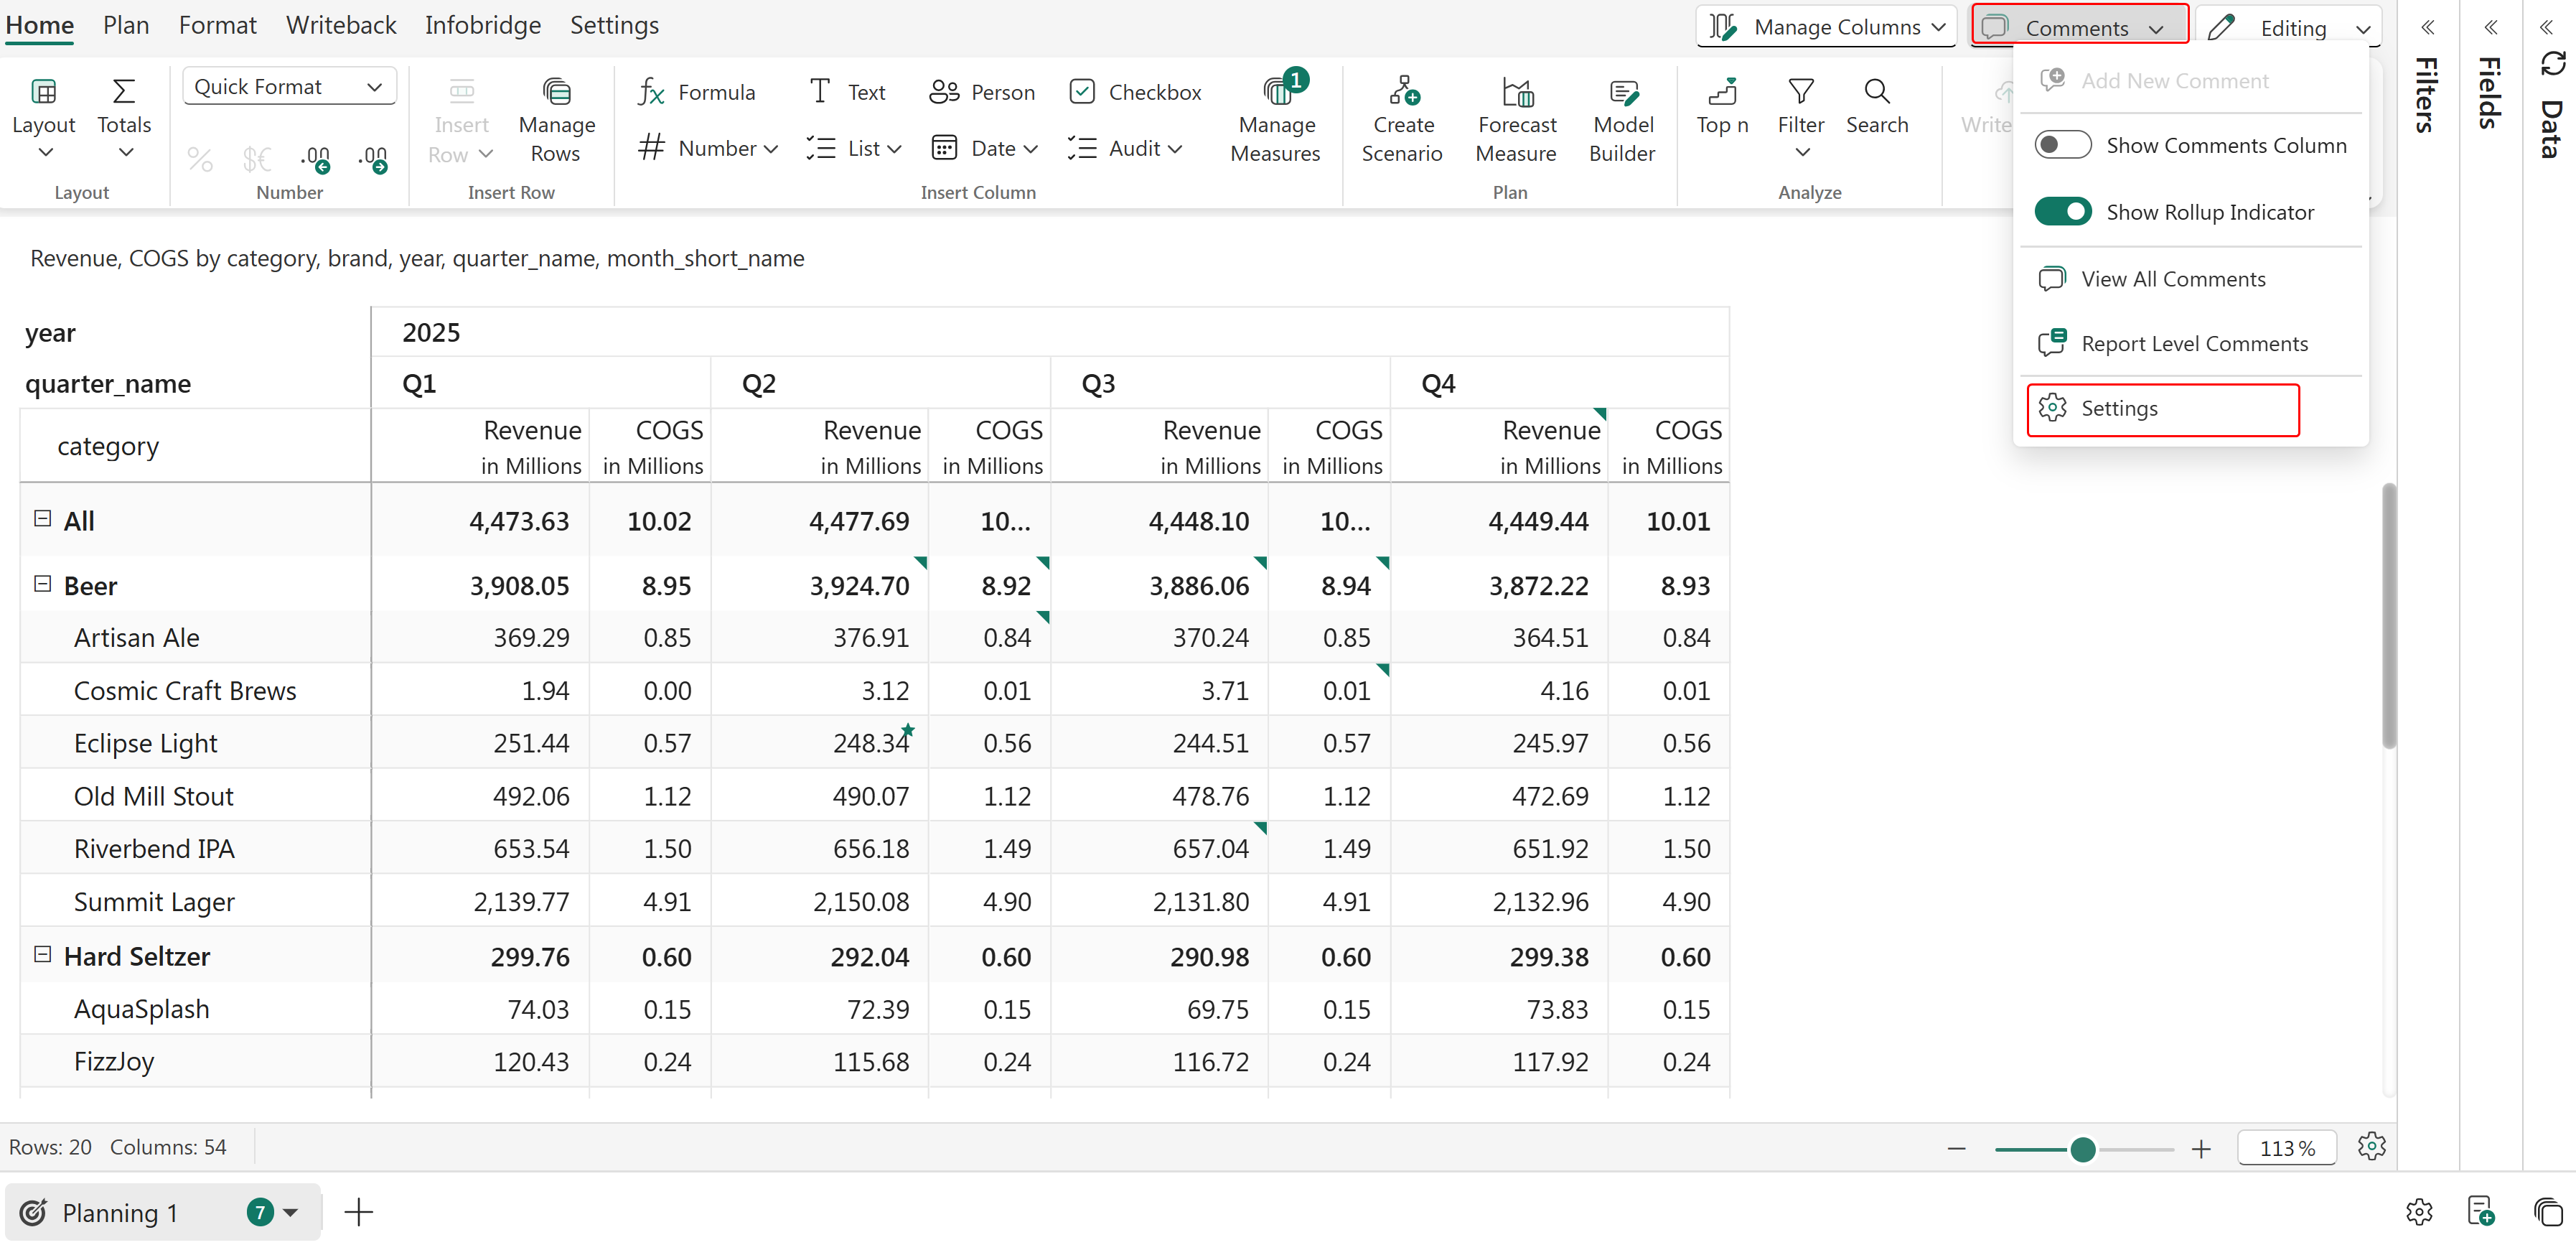Image resolution: width=2576 pixels, height=1245 pixels.
Task: Collapse the Beer category row
Action: [x=43, y=584]
